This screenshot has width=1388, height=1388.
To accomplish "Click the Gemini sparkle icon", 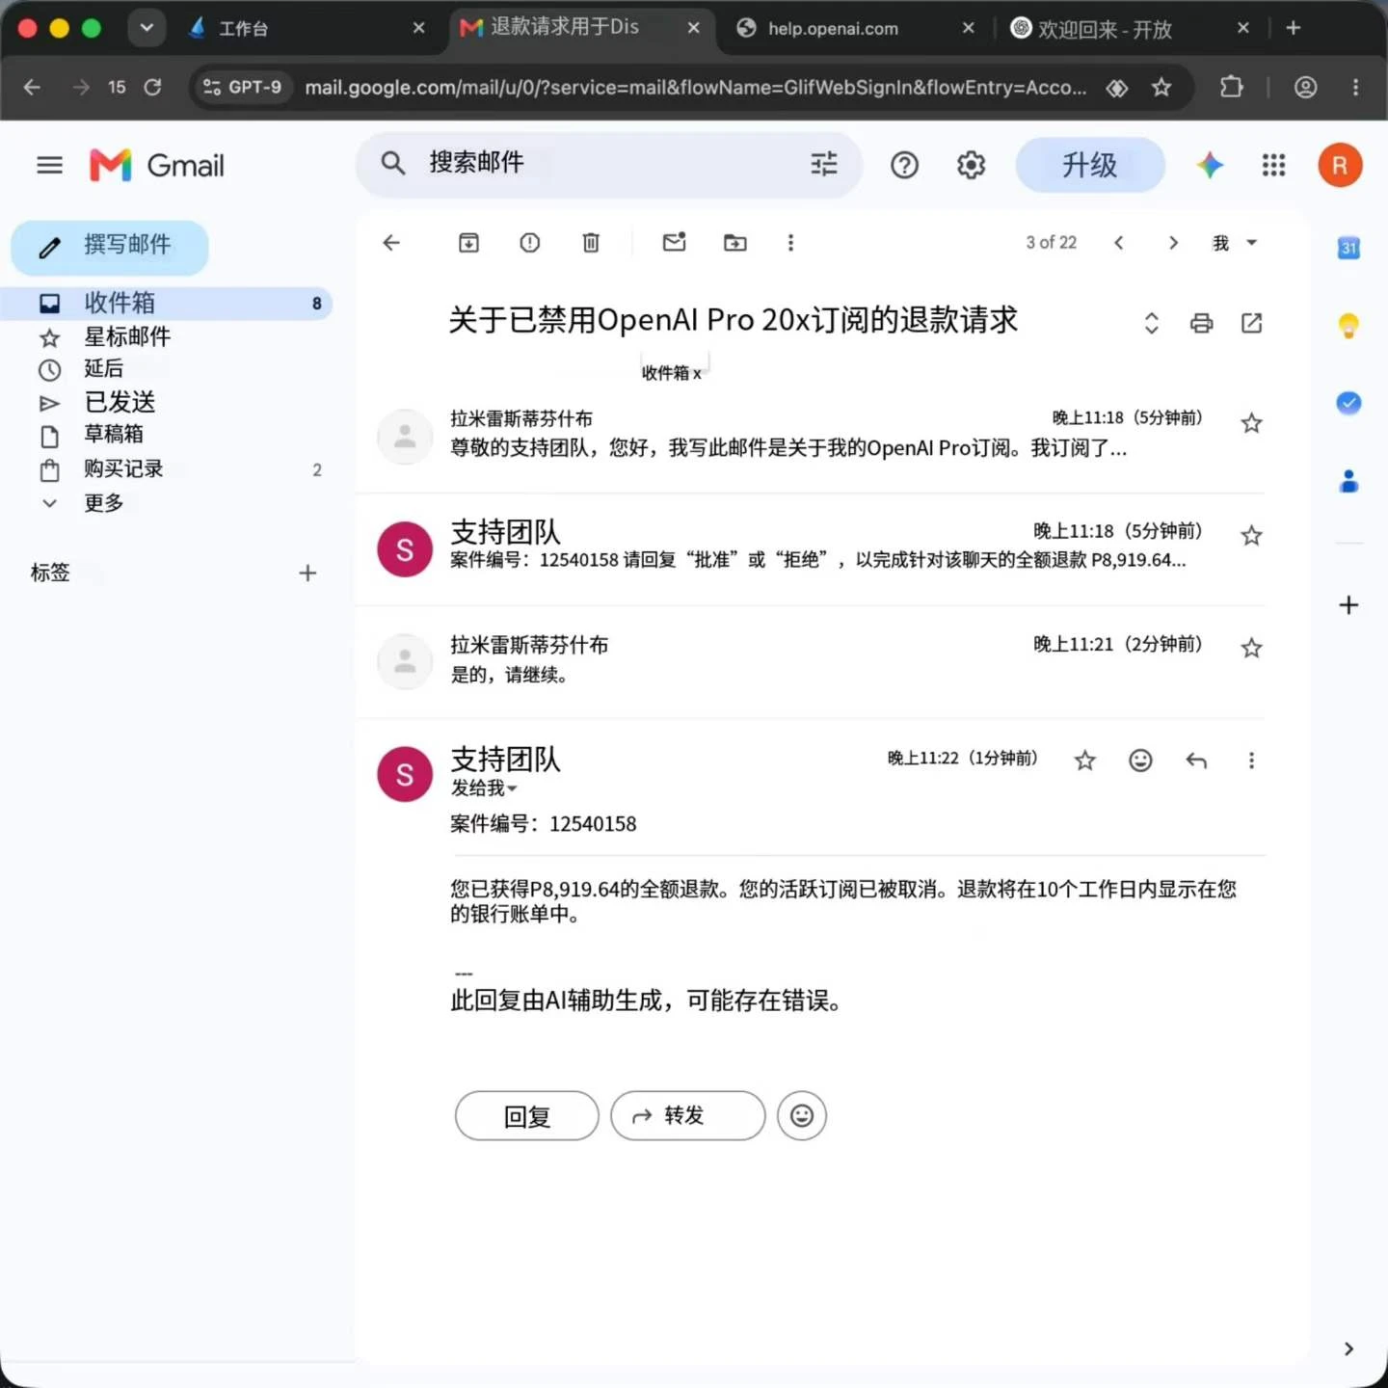I will pos(1210,165).
